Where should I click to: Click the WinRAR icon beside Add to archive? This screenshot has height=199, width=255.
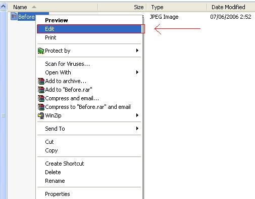coord(41,81)
